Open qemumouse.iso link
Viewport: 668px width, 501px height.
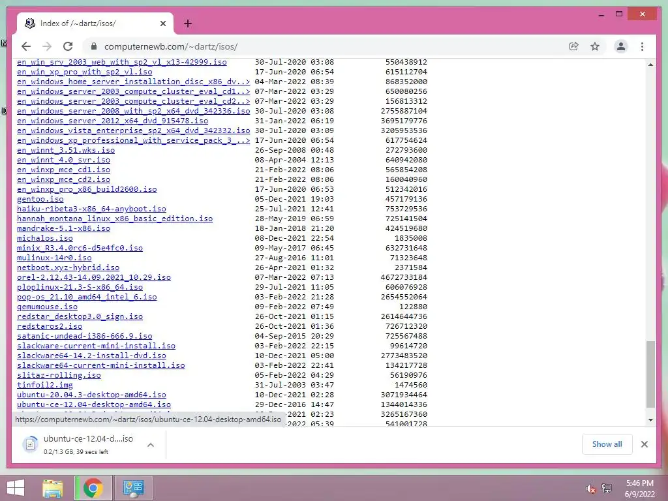(x=47, y=307)
